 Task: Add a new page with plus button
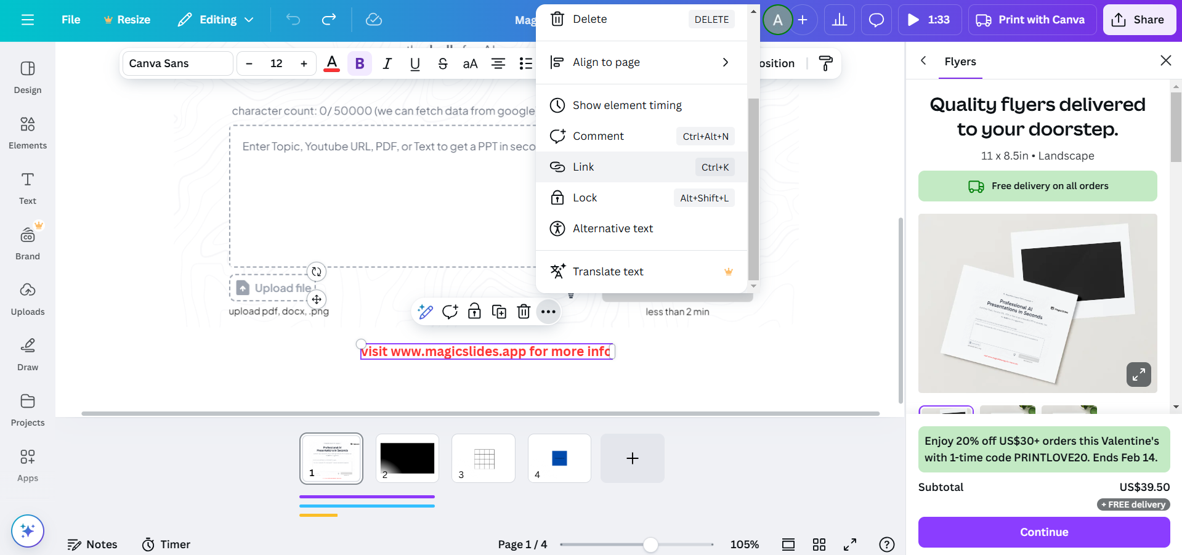coord(633,458)
